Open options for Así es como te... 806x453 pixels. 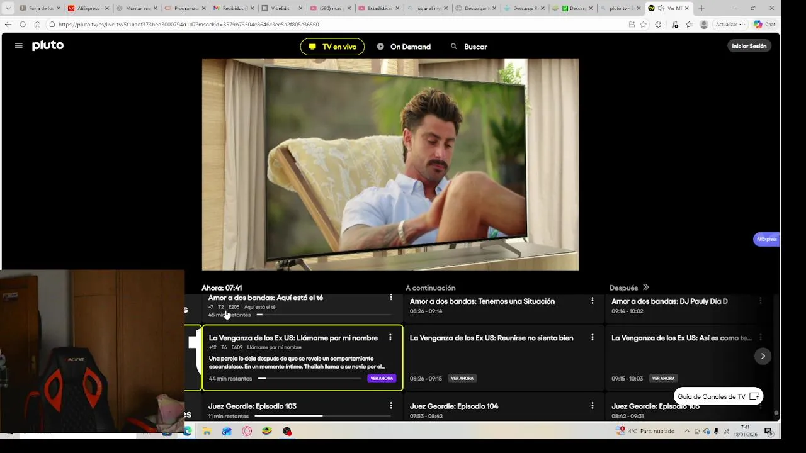click(760, 337)
